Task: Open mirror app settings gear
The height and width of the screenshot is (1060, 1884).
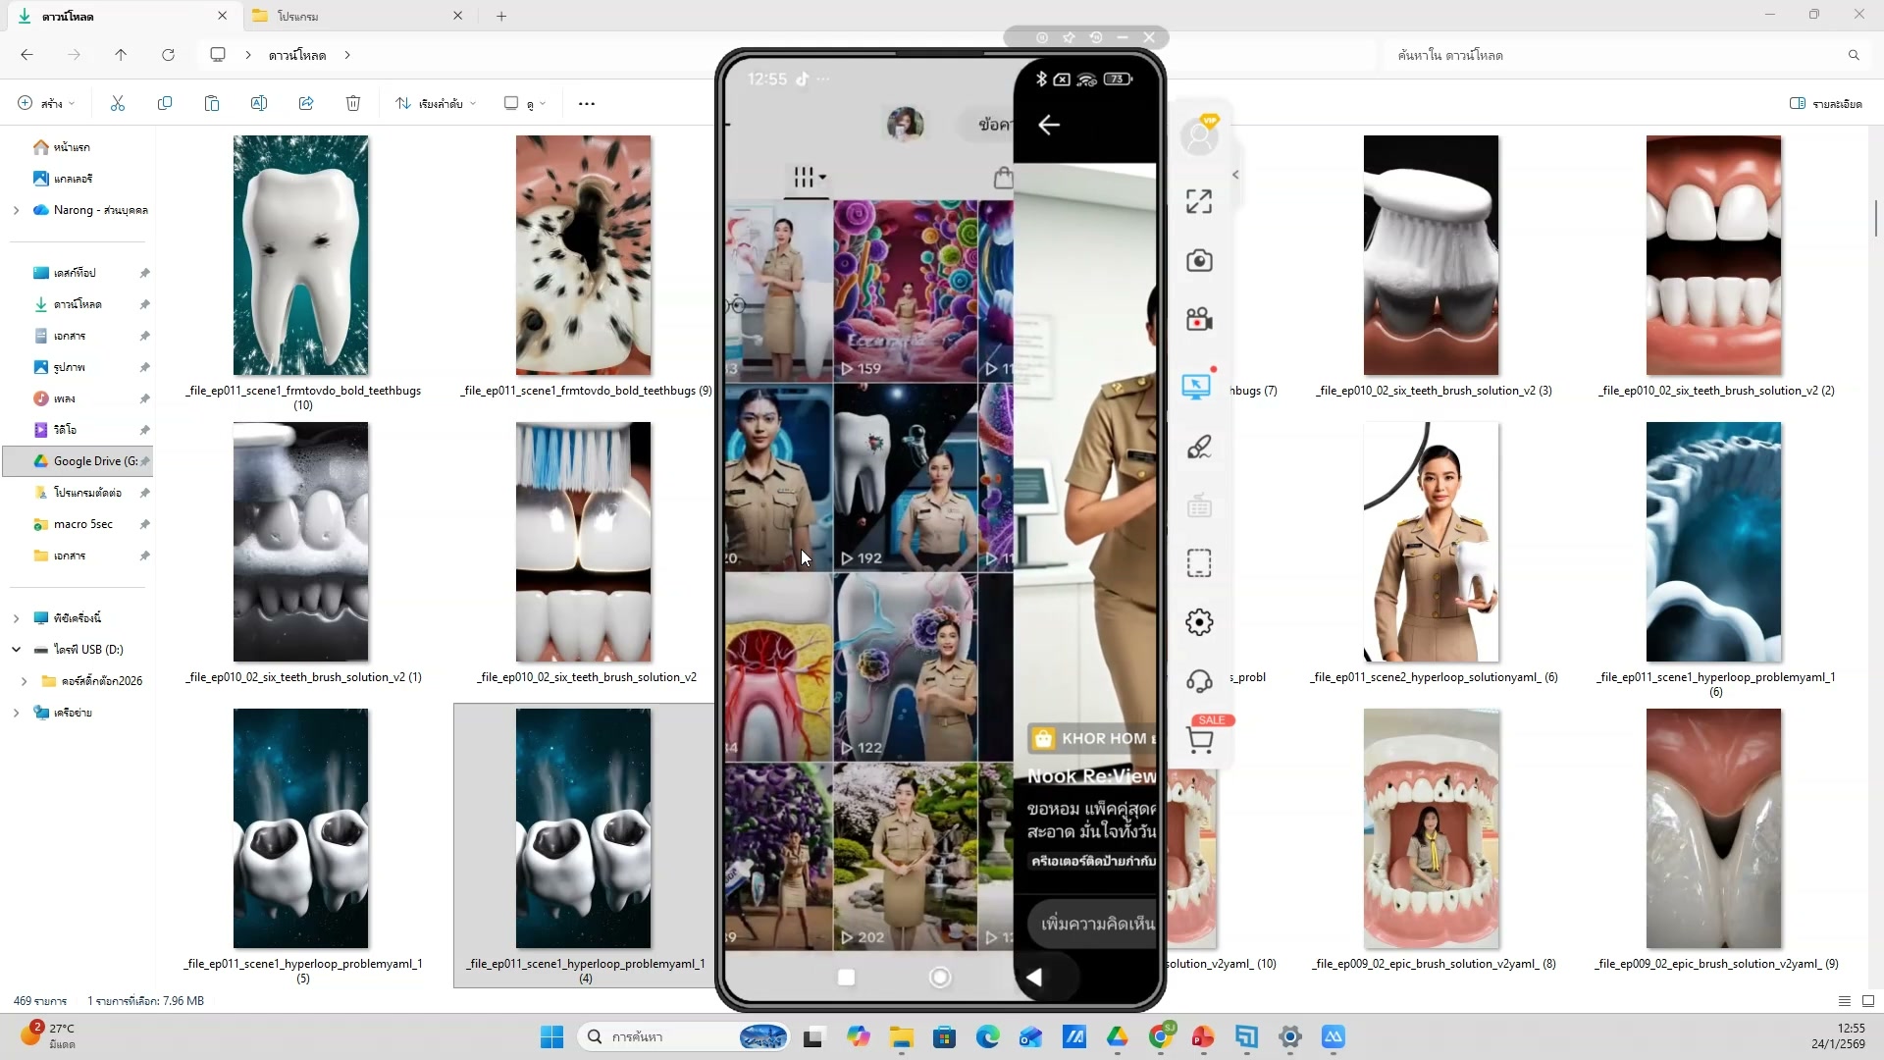Action: coord(1198,622)
